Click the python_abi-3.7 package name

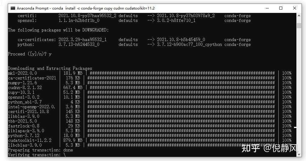tap(25, 102)
